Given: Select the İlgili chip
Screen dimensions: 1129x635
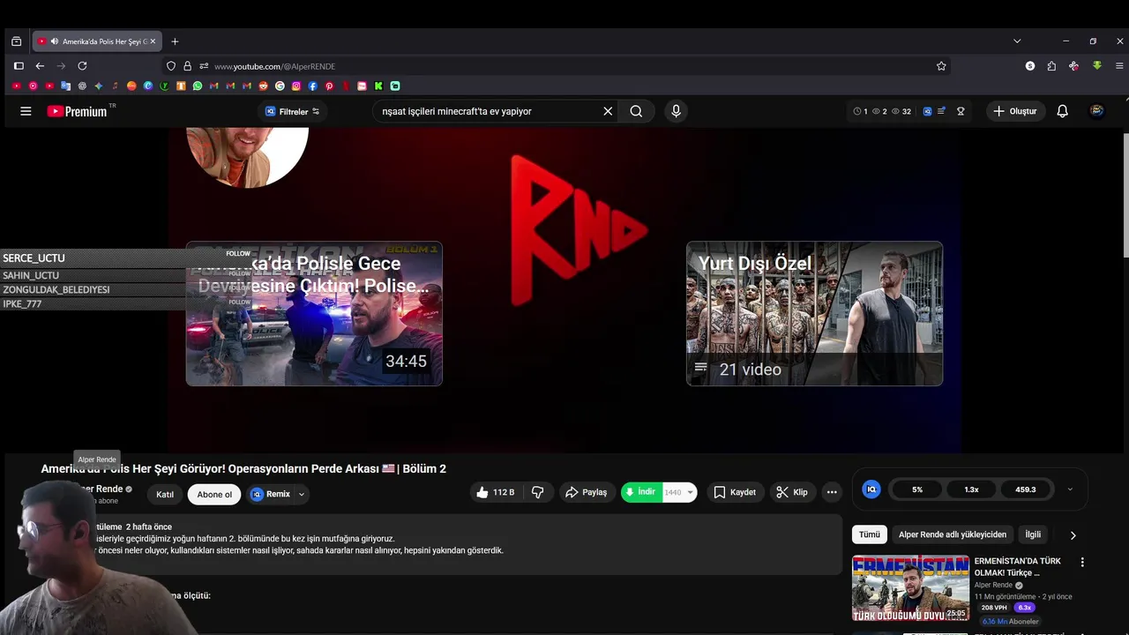Looking at the screenshot, I should point(1033,534).
